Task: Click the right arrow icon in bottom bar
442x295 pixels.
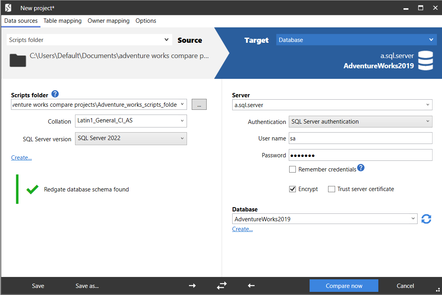Action: pos(192,286)
